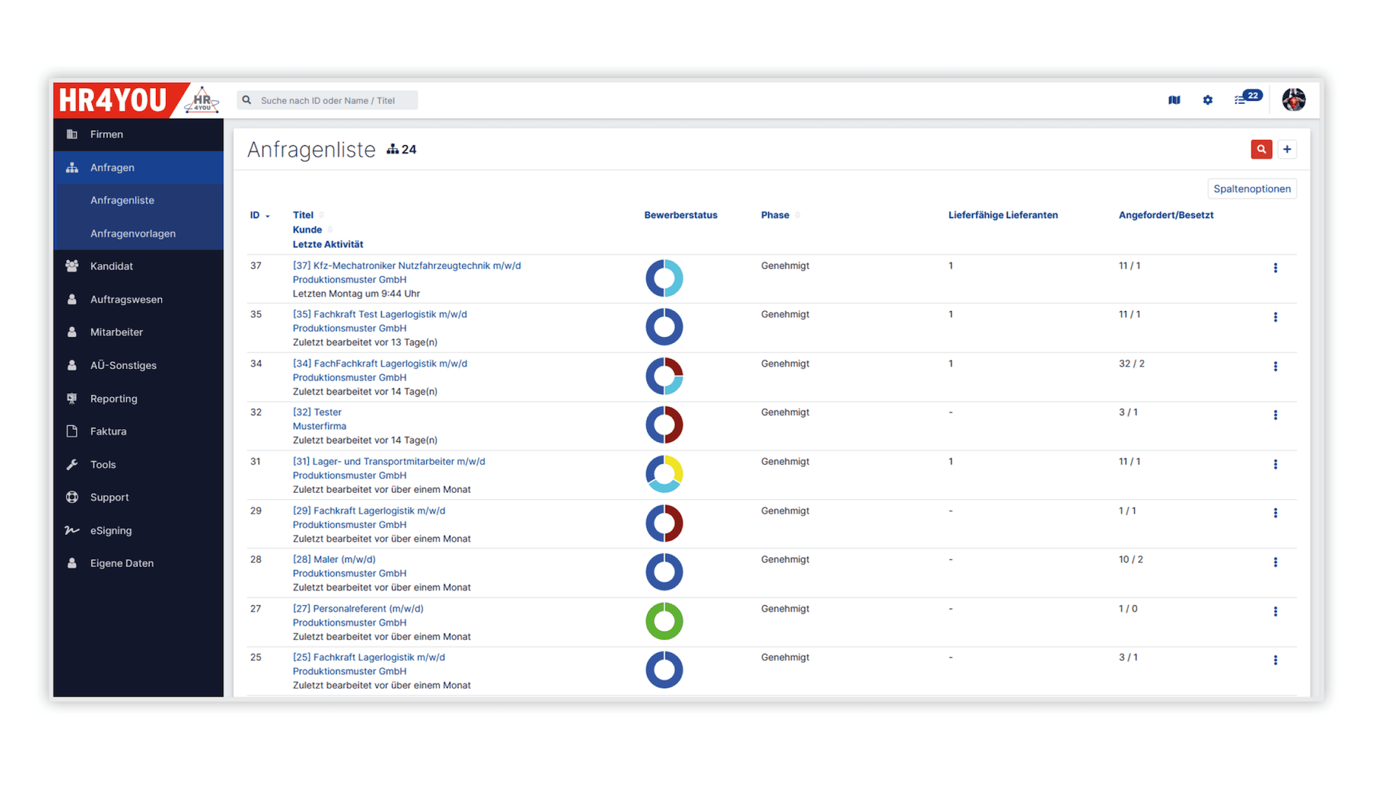Screen dimensions: 1373x801
Task: Click the red search button
Action: click(x=1261, y=149)
